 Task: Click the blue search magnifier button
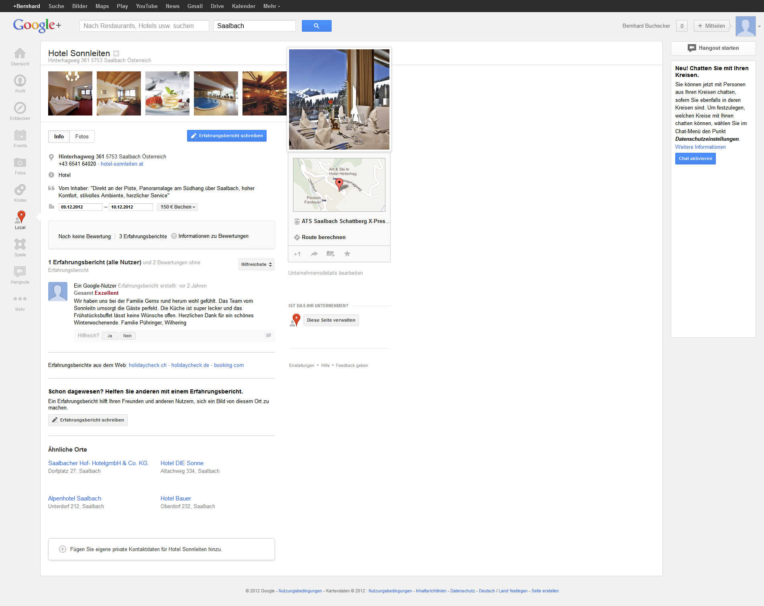pyautogui.click(x=316, y=26)
